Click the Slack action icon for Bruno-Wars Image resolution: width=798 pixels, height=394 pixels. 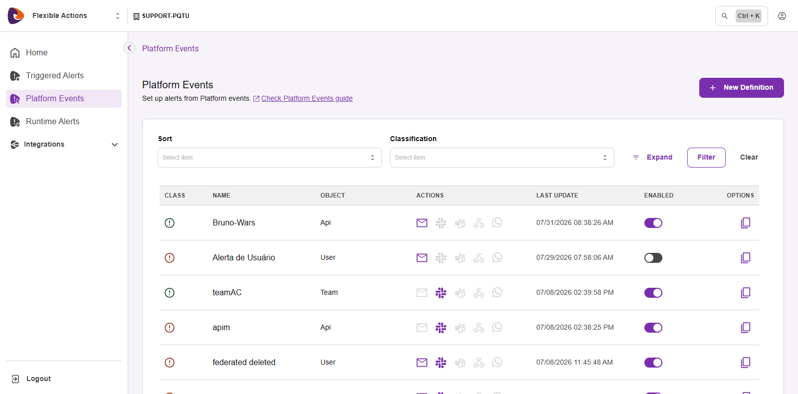coord(441,223)
